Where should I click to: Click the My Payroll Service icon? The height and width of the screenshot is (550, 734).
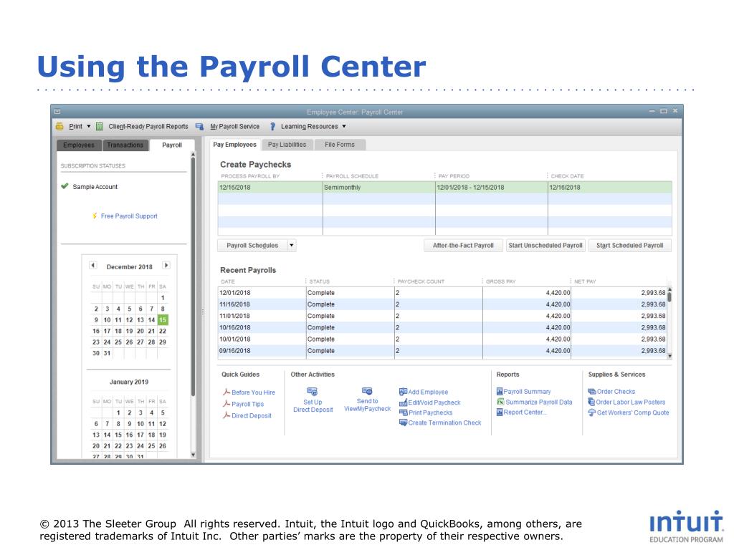tap(199, 126)
